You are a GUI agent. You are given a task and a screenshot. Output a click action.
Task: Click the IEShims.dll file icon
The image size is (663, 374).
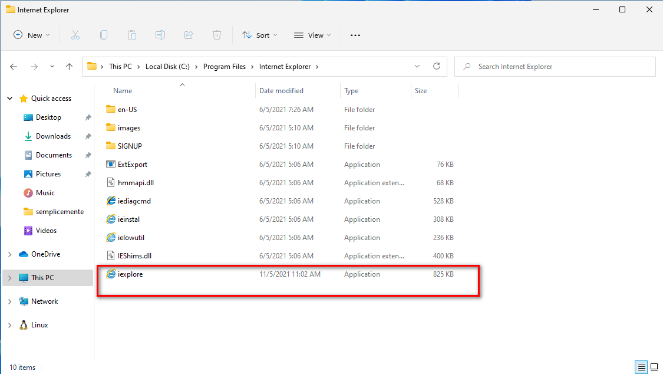[111, 255]
